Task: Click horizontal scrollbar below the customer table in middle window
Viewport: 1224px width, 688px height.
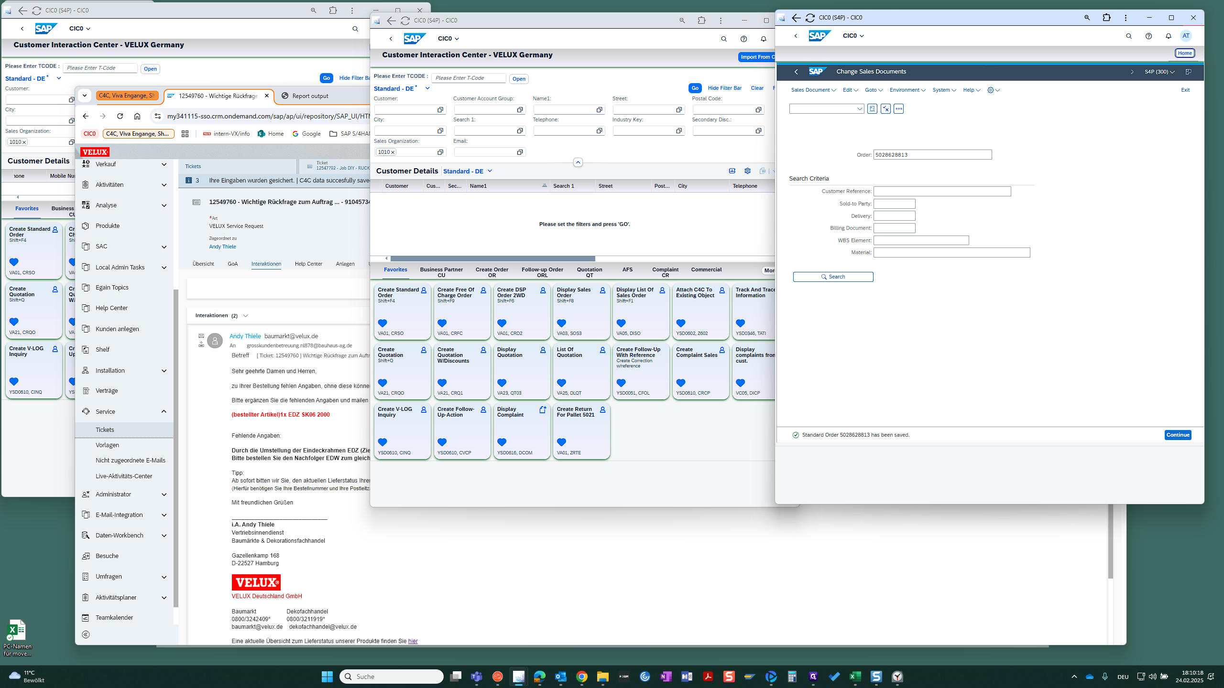Action: click(492, 258)
